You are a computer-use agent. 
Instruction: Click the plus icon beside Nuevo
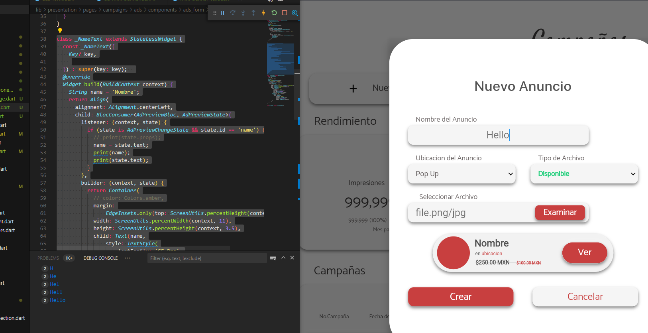pyautogui.click(x=353, y=89)
